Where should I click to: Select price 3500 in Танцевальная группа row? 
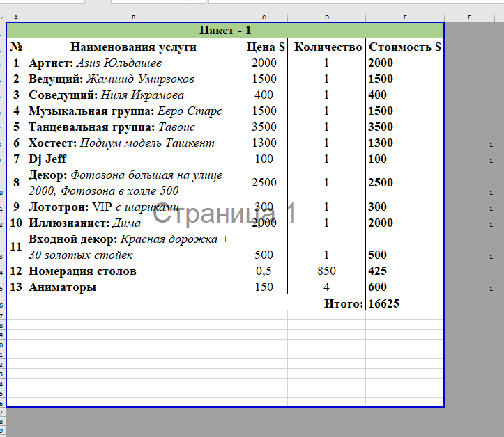264,127
